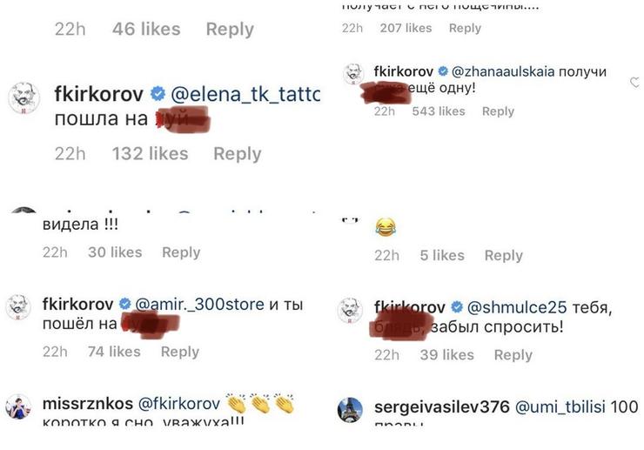Reply to the comment with 74 likes
Screen dimensions: 644x450
(179, 352)
